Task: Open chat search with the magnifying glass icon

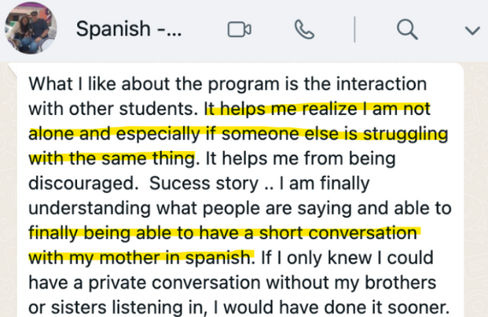Action: tap(407, 29)
